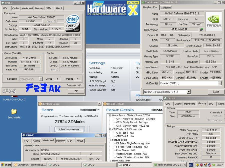Switch to the Validation tab in GPU-Z
Image resolution: width=225 pixels, height=168 pixels.
tap(165, 7)
